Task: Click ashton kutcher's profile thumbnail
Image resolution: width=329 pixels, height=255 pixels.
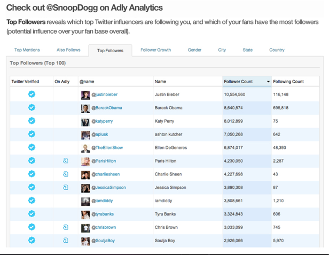Action: [x=85, y=134]
